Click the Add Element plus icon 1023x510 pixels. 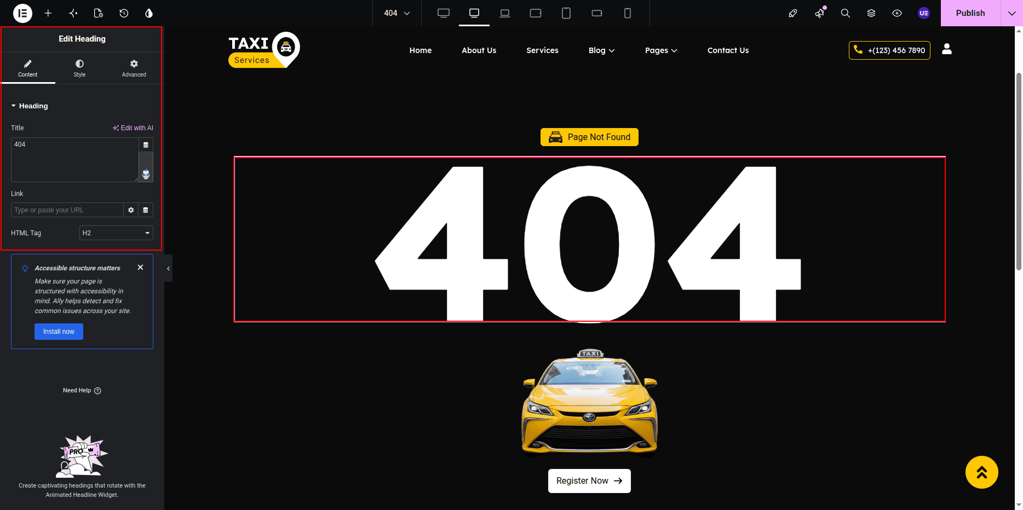tap(48, 13)
